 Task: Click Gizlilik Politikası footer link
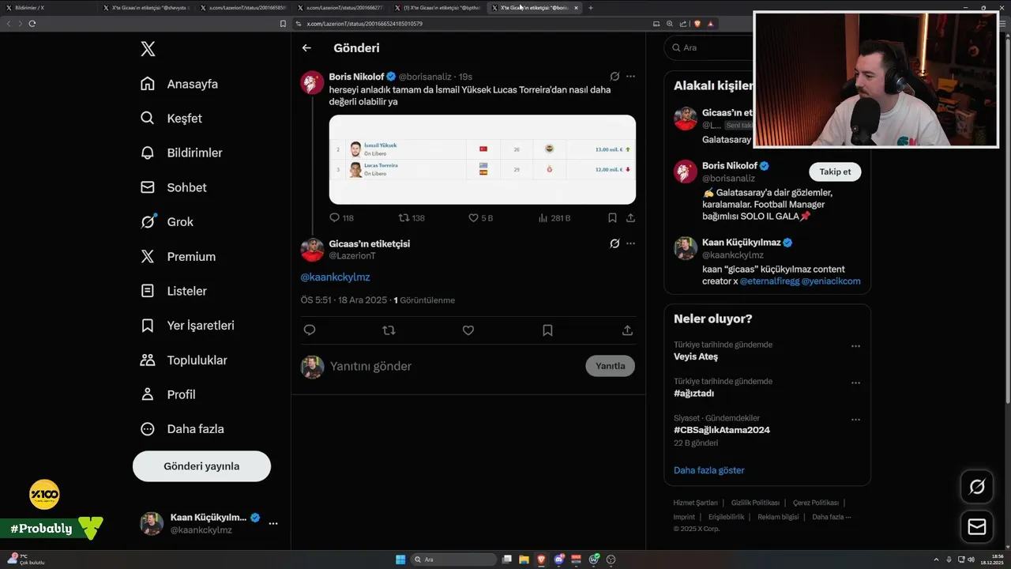coord(755,503)
